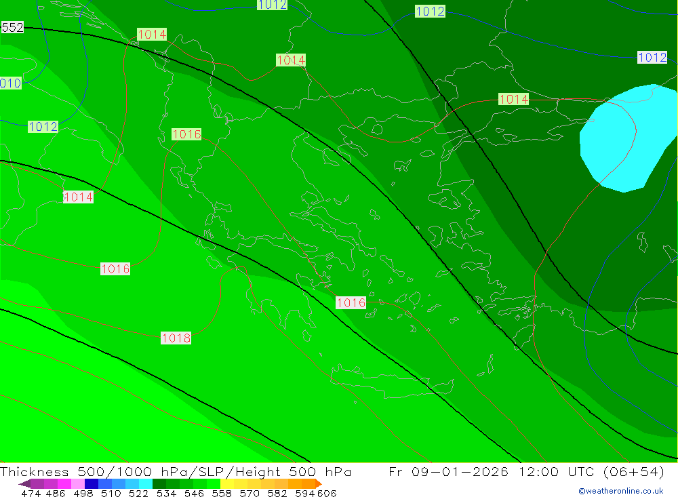
Task: Click legend value 486
Action: (56, 494)
